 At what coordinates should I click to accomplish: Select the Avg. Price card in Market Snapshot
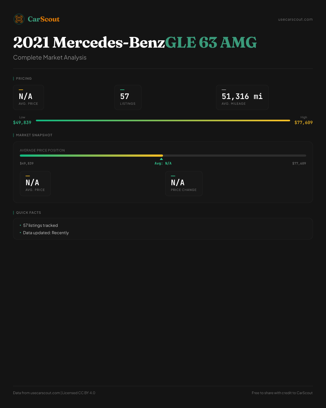click(35, 184)
